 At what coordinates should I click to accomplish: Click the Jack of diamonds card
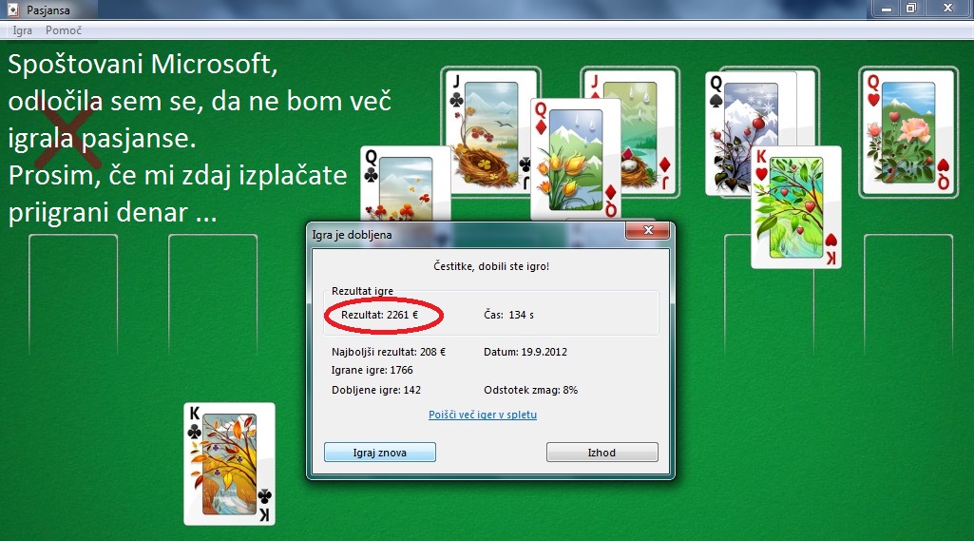point(649,132)
